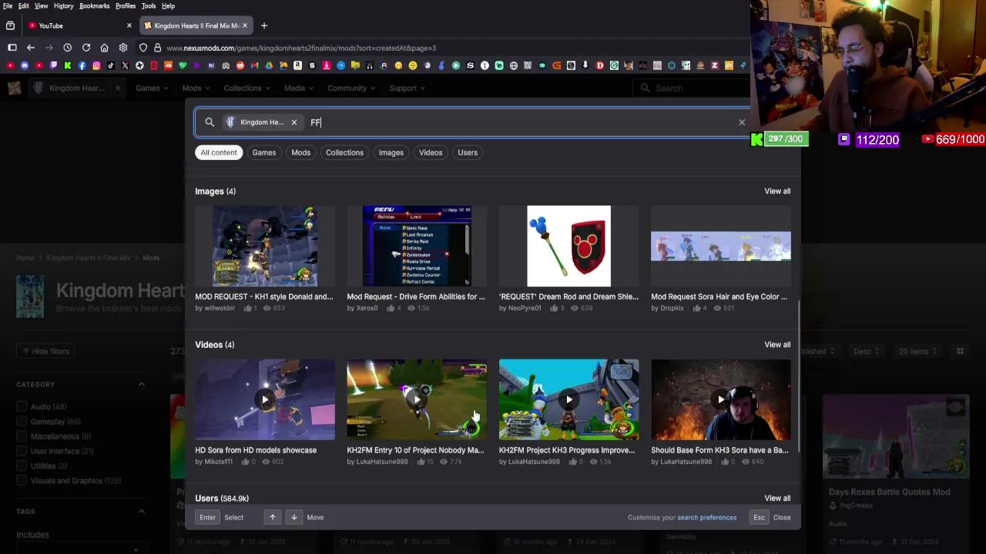
Task: Select the Users filter tab
Action: [x=468, y=152]
